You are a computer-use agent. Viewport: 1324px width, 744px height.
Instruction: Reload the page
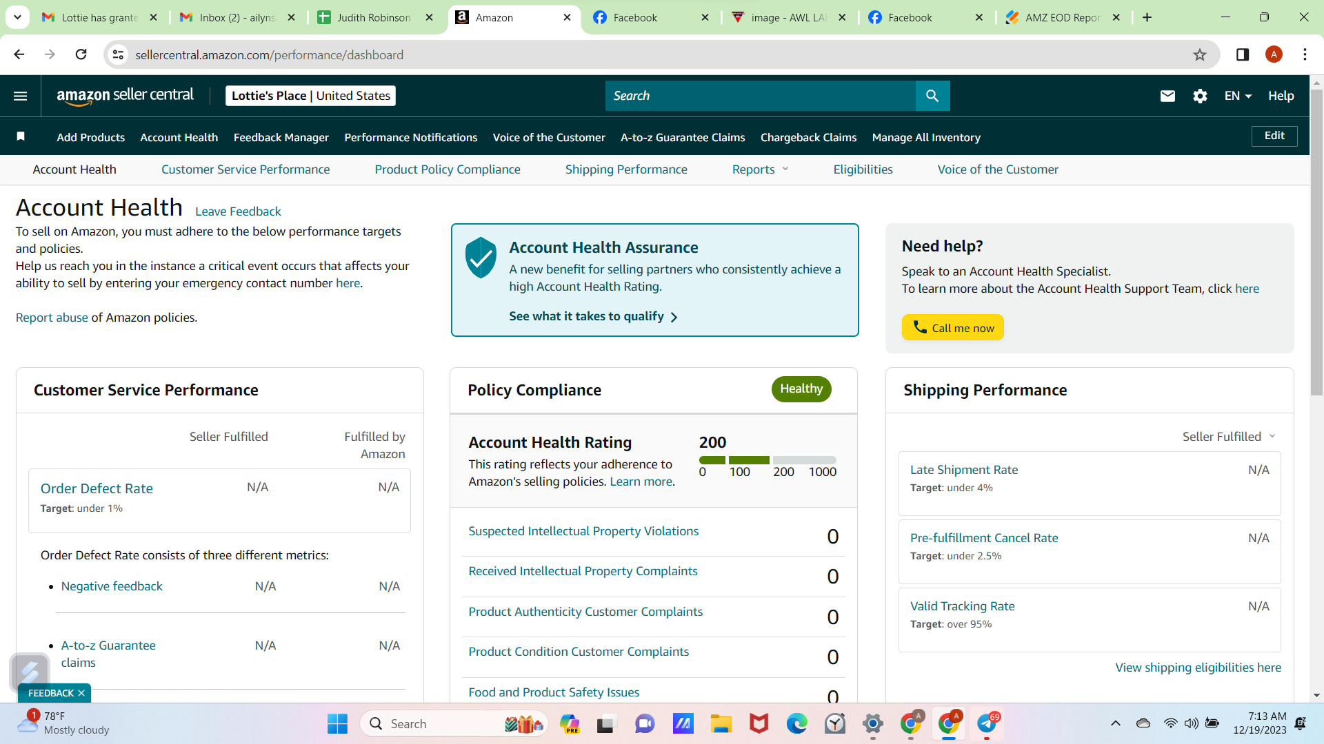tap(81, 54)
